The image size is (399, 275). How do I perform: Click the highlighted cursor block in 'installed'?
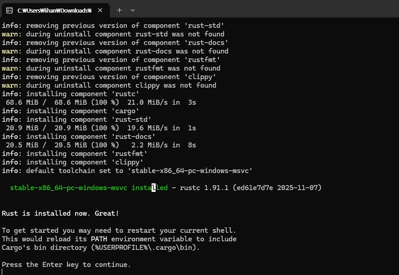153,188
